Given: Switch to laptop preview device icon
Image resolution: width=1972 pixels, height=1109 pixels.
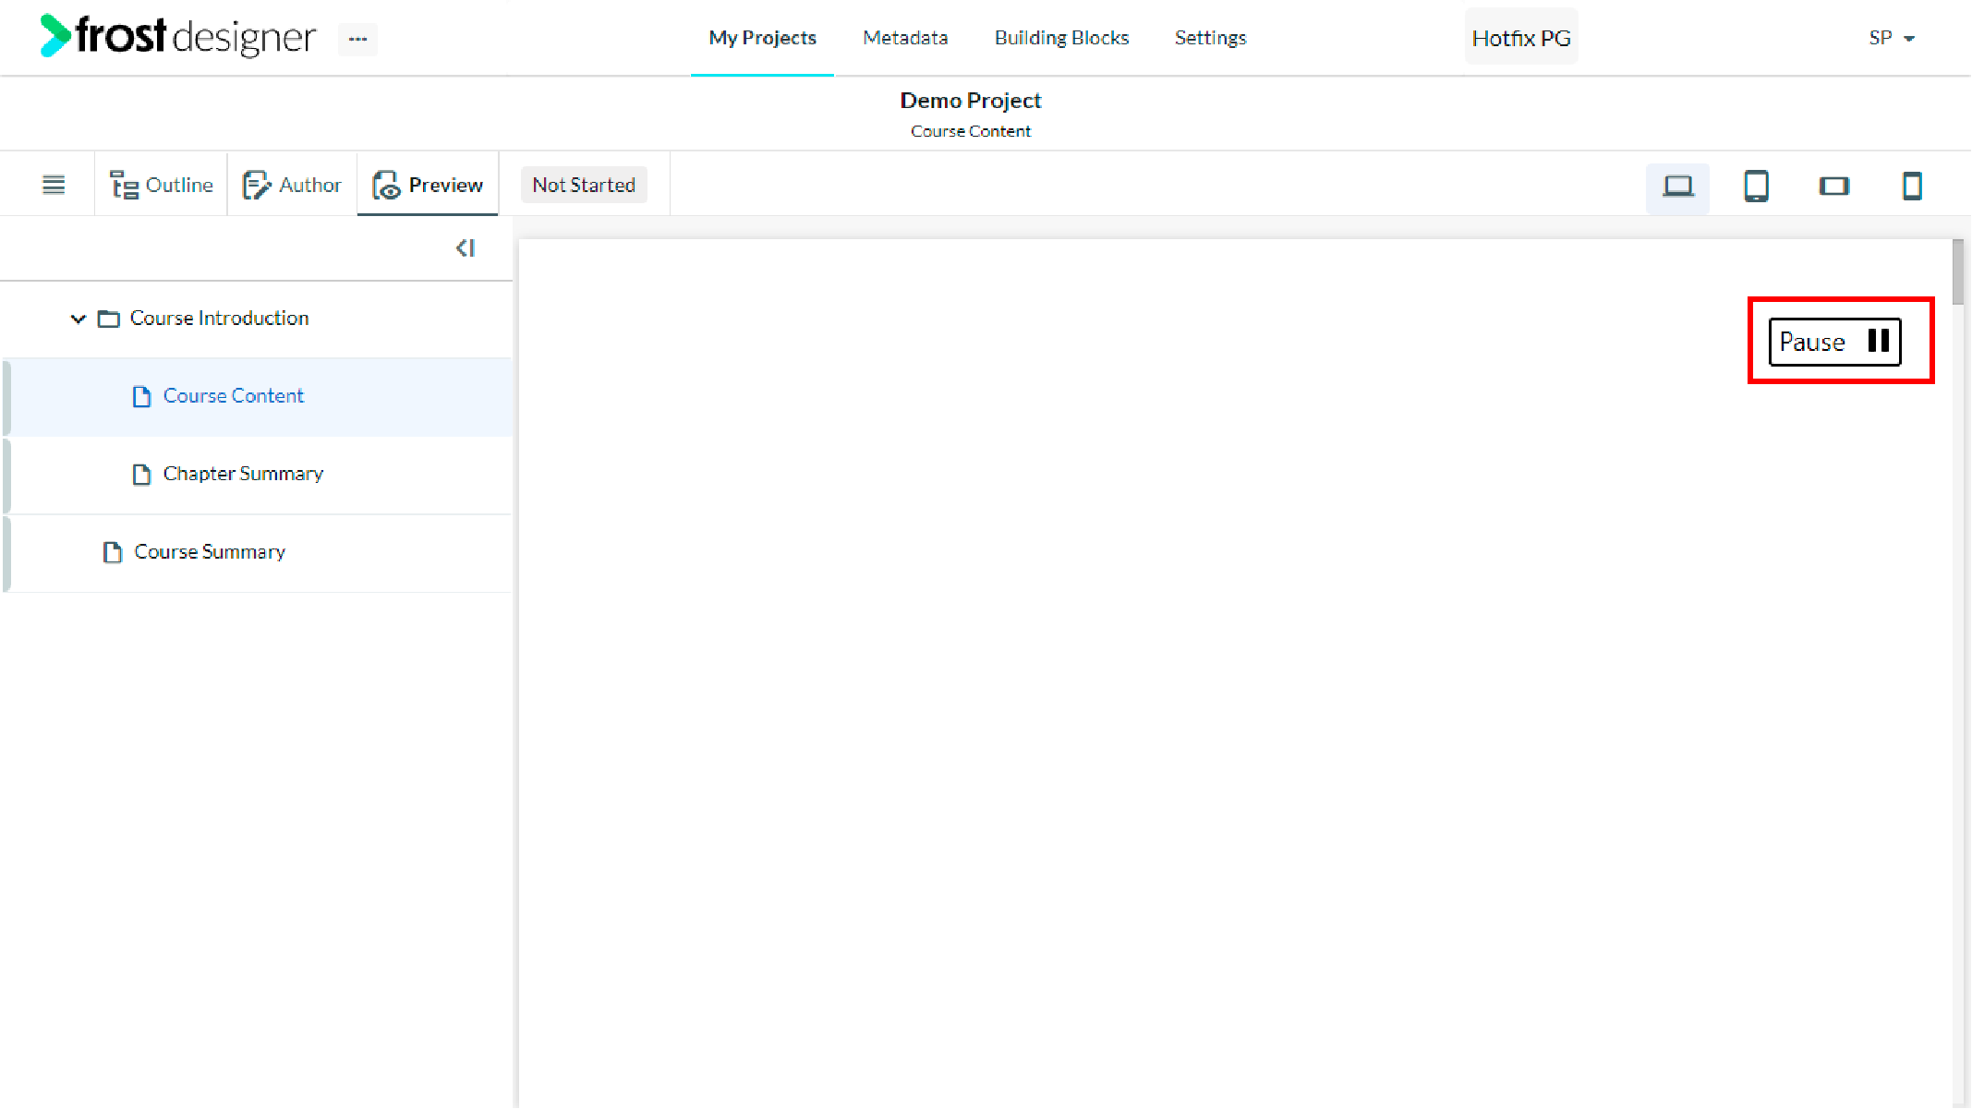Looking at the screenshot, I should (1677, 187).
